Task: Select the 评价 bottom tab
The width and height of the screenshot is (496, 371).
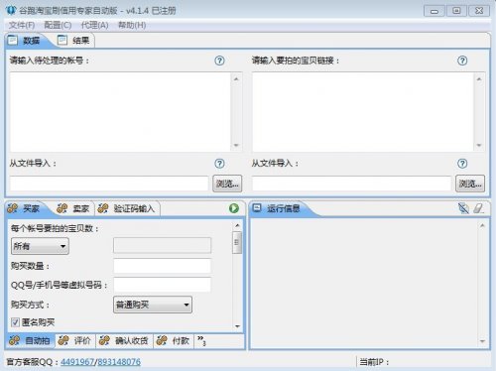Action: 74,340
